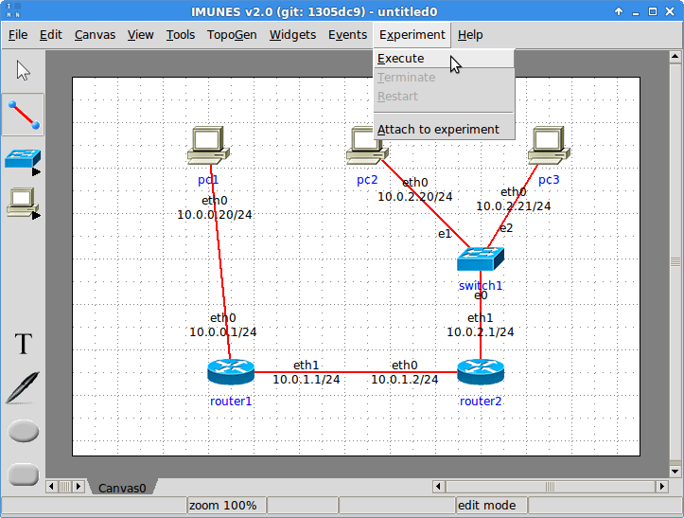Click interface label 10.0.1.1/24
Screen dimensions: 684x518
[307, 379]
